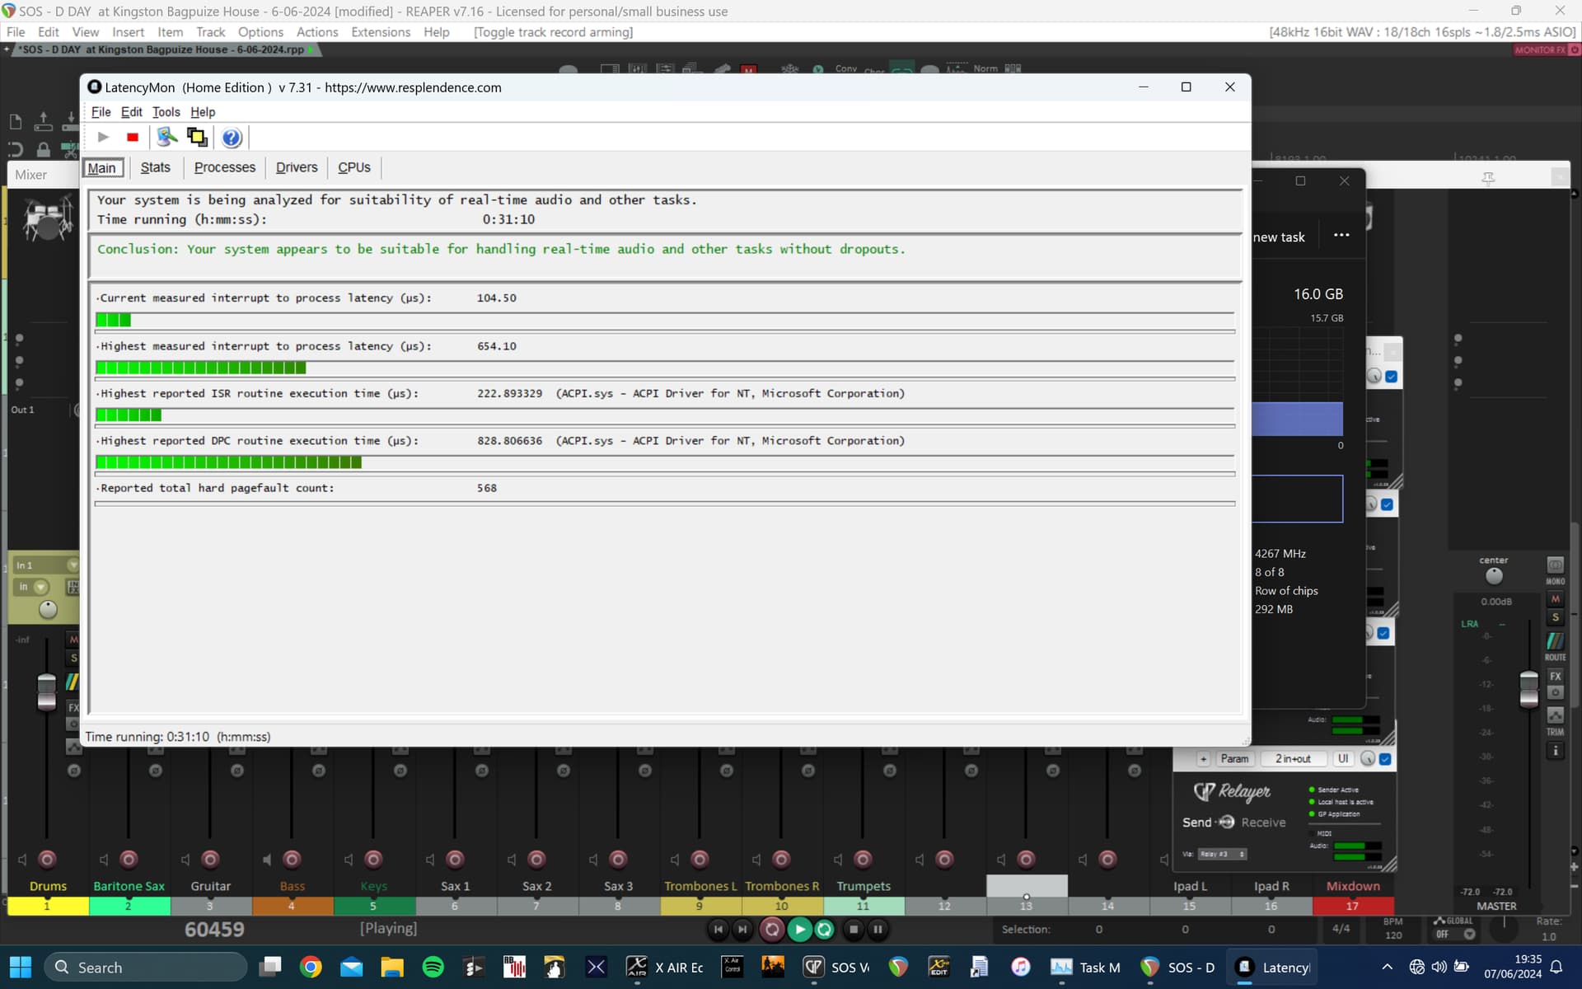Open X AIR Edit taskbar item

tap(664, 968)
